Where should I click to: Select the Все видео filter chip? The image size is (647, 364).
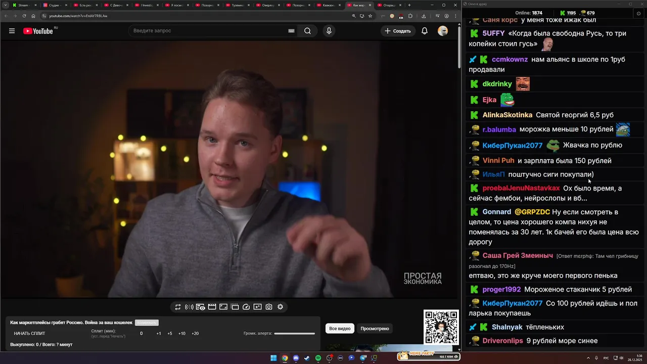pos(340,329)
